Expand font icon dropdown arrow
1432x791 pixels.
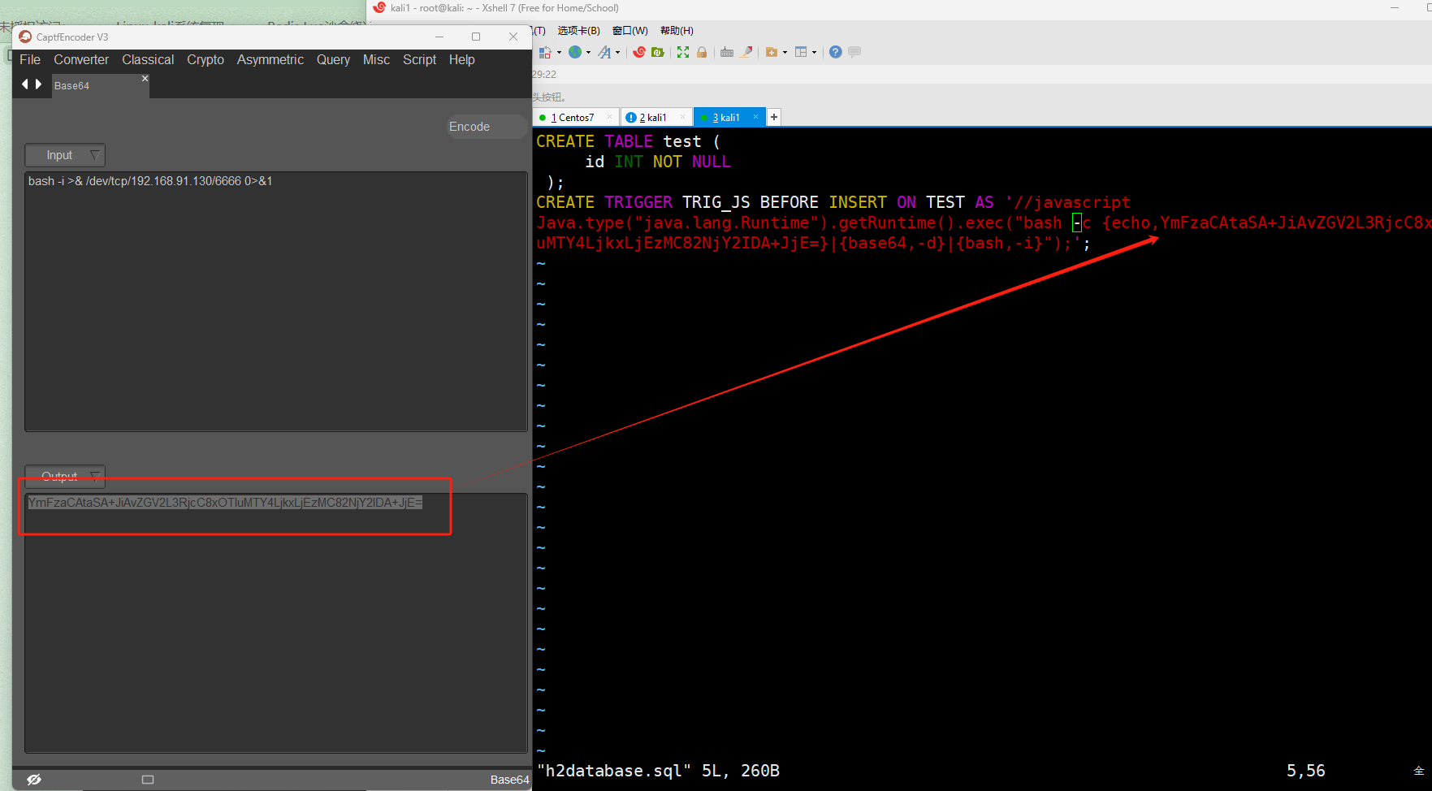tap(618, 53)
